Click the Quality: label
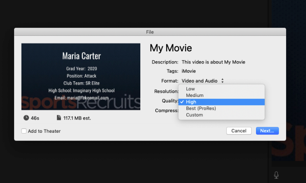The width and height of the screenshot is (306, 183). (170, 101)
